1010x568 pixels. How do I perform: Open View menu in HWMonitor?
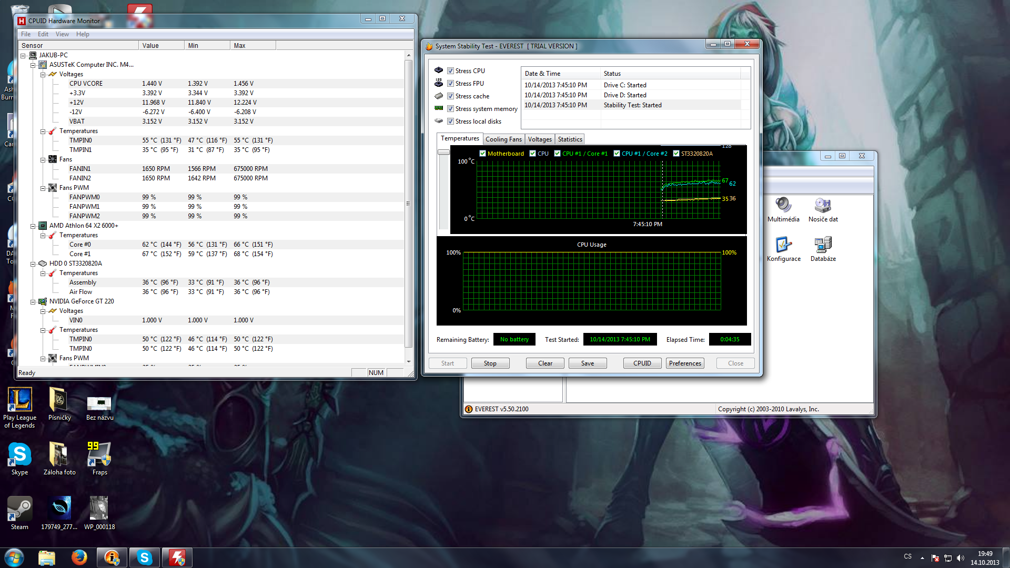coord(62,34)
